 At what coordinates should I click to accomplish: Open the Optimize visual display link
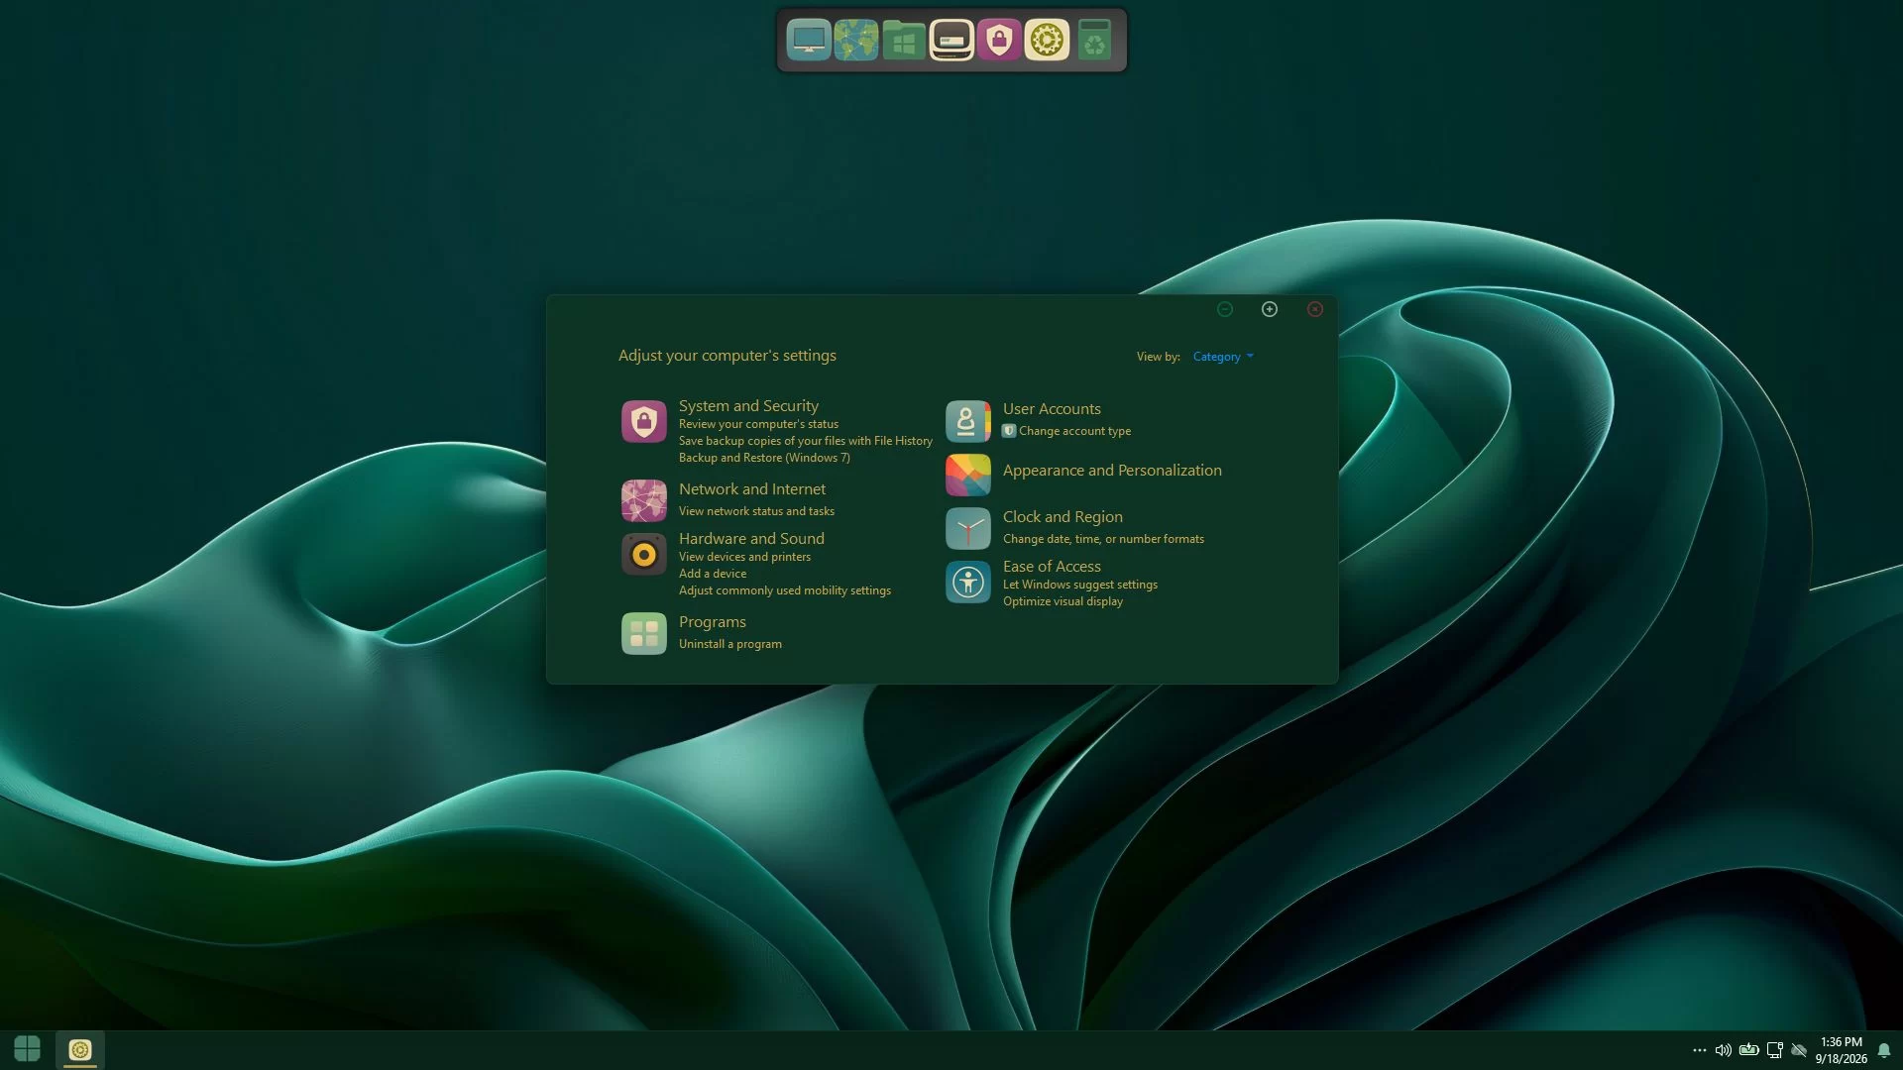[1063, 601]
